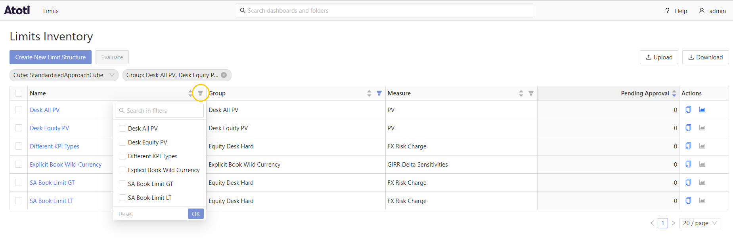This screenshot has width=733, height=239.
Task: Open the admin user profile icon
Action: 702,11
